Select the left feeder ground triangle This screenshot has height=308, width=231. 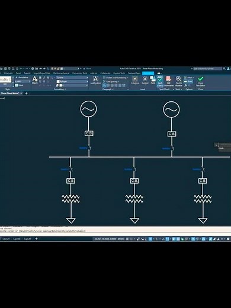coord(71,220)
